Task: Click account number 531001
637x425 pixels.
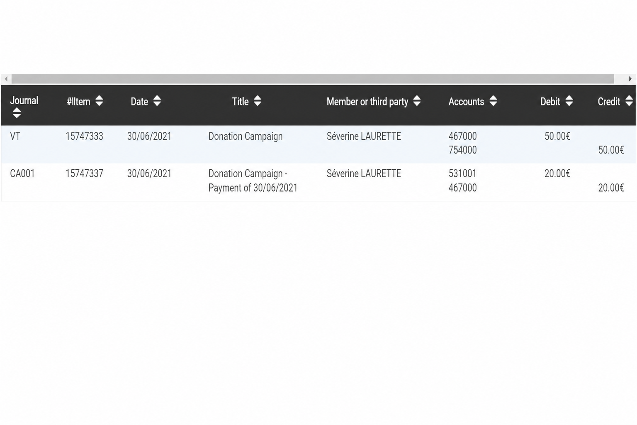Action: [462, 173]
